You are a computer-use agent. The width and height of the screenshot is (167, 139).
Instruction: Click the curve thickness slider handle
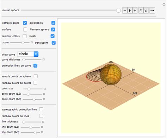24,60
